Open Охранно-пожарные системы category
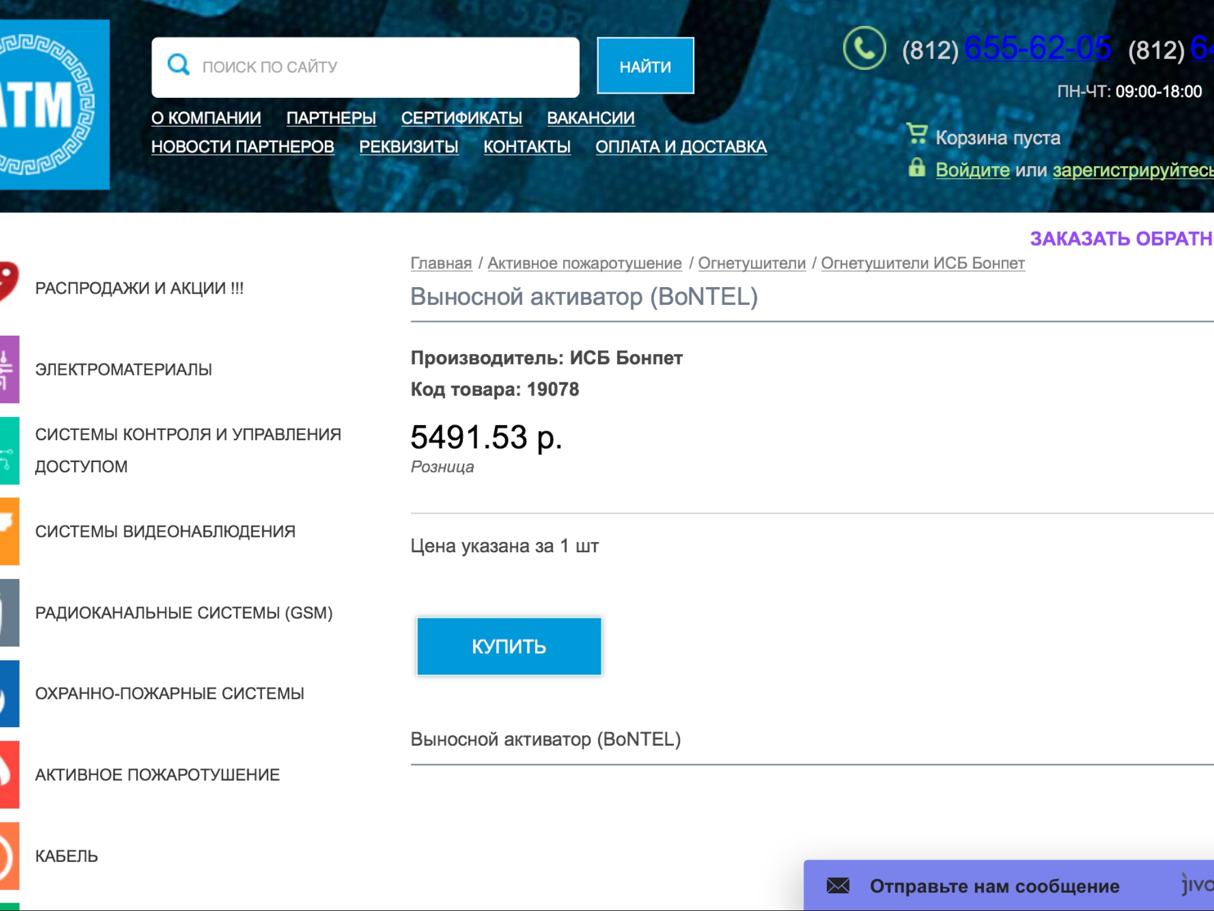 (x=169, y=693)
